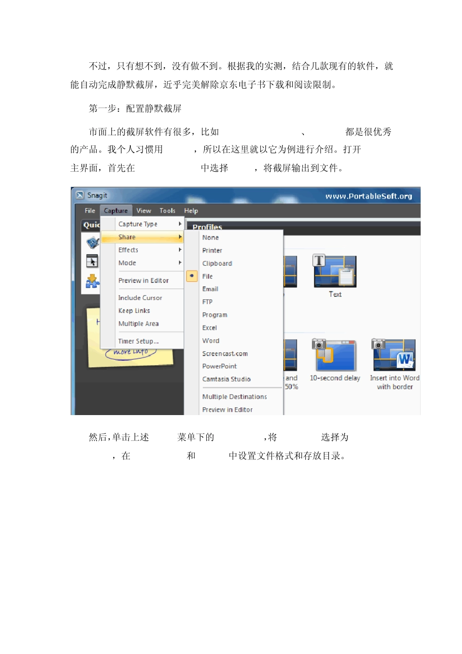The image size is (462, 654).
Task: Open Timer Setup dialog
Action: 142,341
